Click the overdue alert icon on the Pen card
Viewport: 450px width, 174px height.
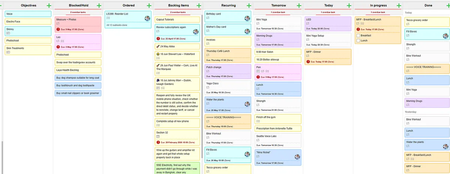258,77
